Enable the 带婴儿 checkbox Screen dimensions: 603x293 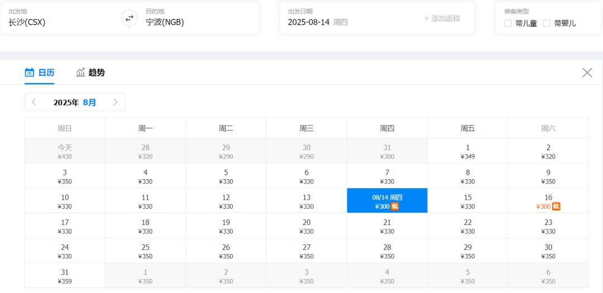click(x=547, y=23)
